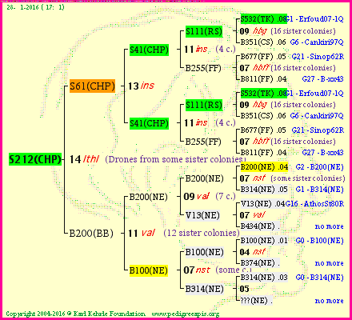This screenshot has height=320, width=352.
Task: Select yellow B100(NE) left of '07 nst'
Action: pos(149,270)
